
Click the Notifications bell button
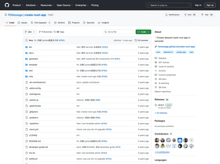[172, 15]
